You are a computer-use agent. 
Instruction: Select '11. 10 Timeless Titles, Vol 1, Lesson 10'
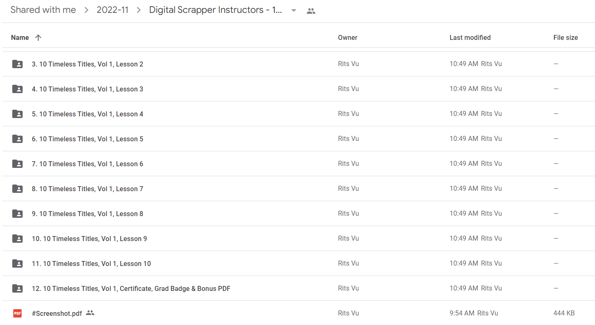click(x=91, y=263)
